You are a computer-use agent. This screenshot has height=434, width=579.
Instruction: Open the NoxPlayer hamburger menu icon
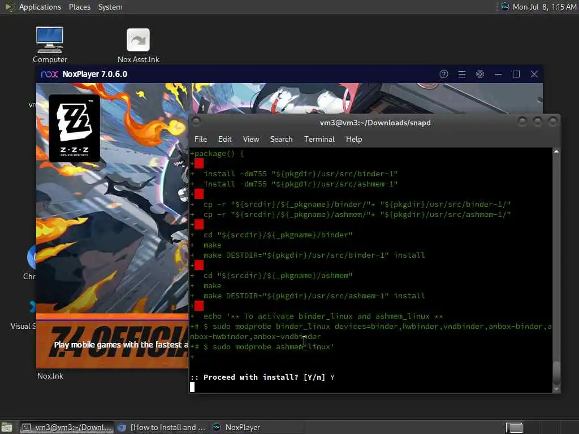tap(461, 74)
